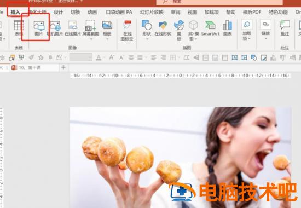Select the 相册 photo album icon
The image size is (301, 208).
pos(107,30)
